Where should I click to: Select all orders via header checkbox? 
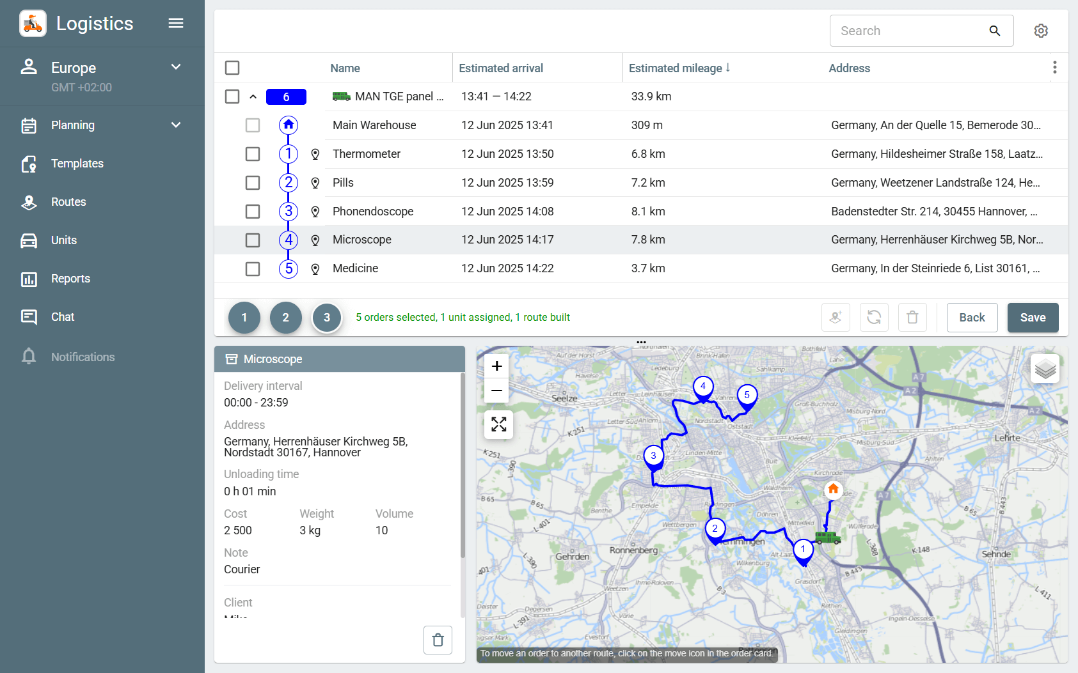pyautogui.click(x=232, y=67)
